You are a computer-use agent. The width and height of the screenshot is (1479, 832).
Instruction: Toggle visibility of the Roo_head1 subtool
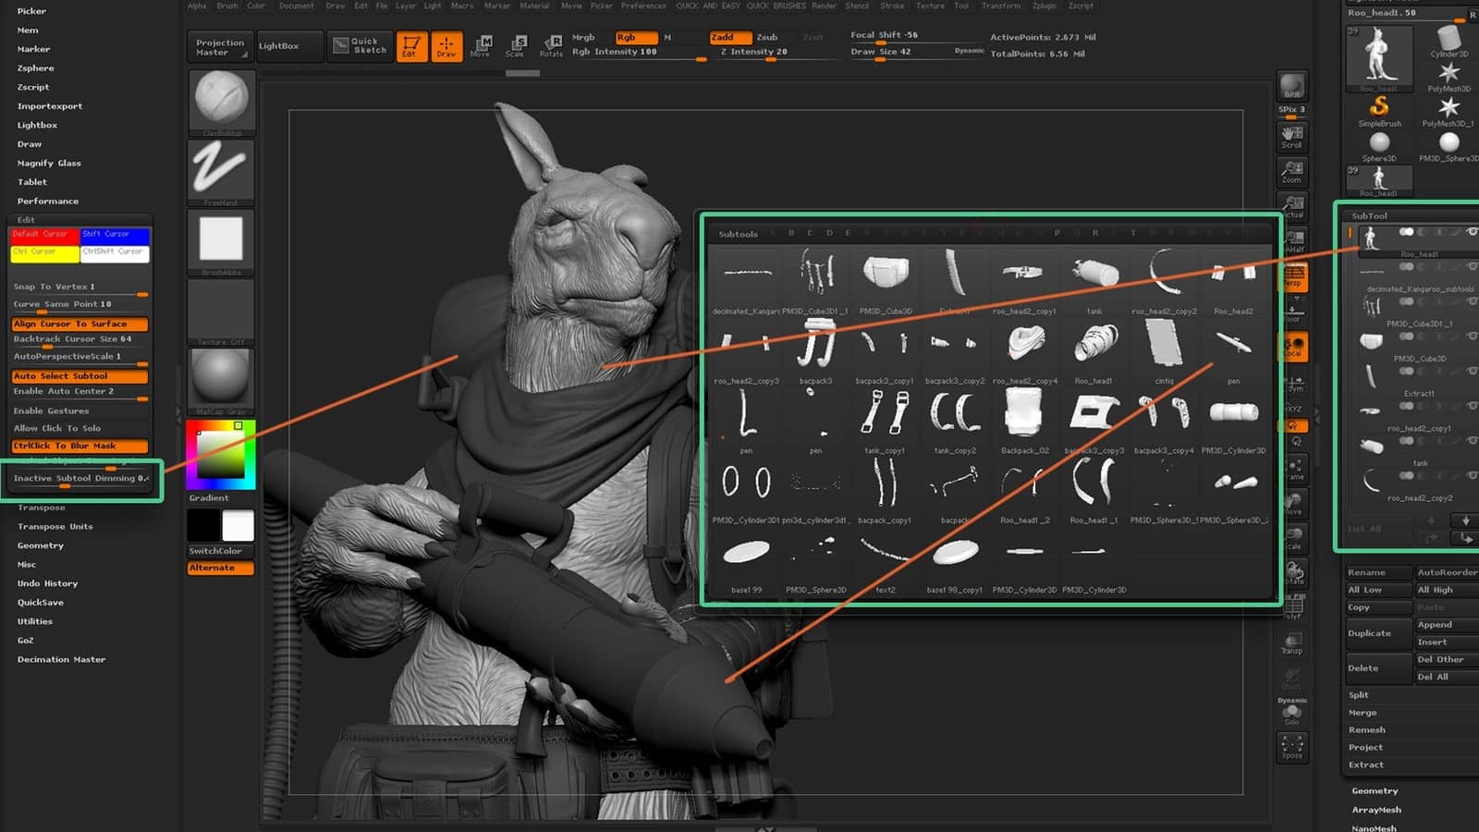[x=1473, y=233]
